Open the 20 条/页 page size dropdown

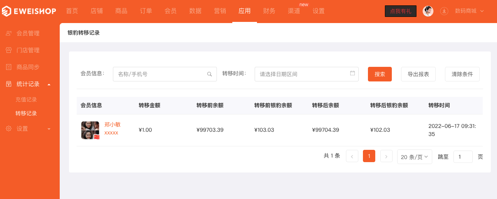click(x=415, y=157)
